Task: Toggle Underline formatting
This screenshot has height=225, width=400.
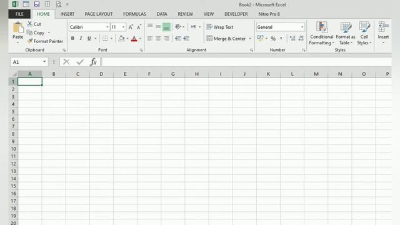Action: (x=89, y=39)
